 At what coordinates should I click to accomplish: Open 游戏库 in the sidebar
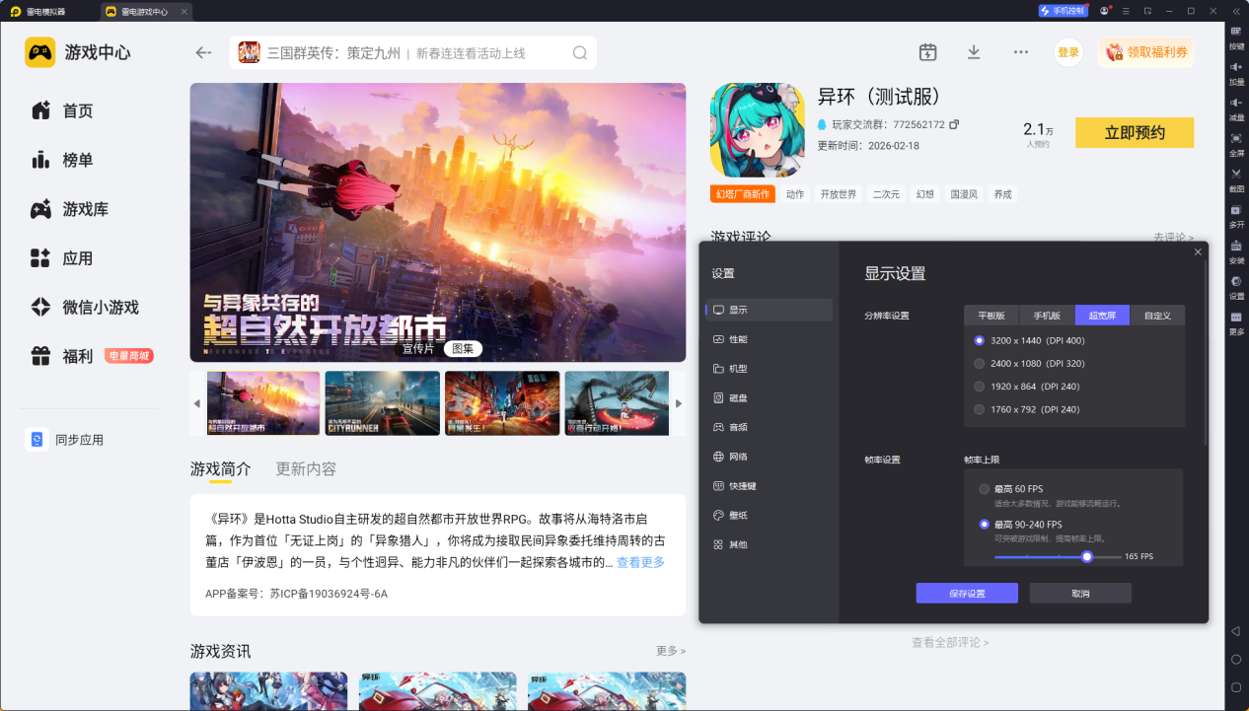[x=70, y=209]
